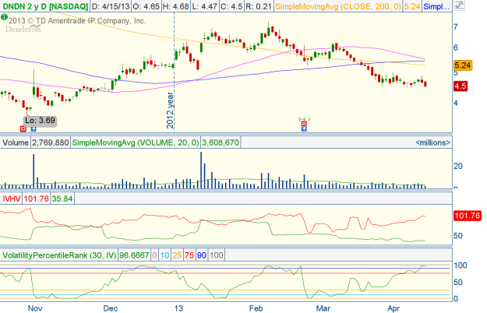
Task: Click the Lo: 3.69 price bubble
Action: click(38, 119)
